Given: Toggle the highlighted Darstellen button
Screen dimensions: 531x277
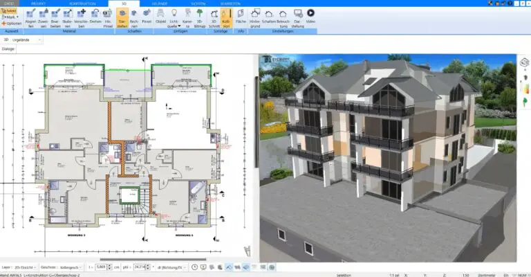Looking at the screenshot, I should pos(122,14).
